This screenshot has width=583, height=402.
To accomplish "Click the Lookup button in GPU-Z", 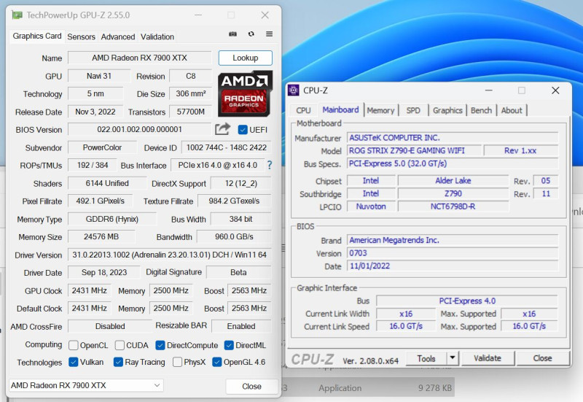I will (x=246, y=58).
